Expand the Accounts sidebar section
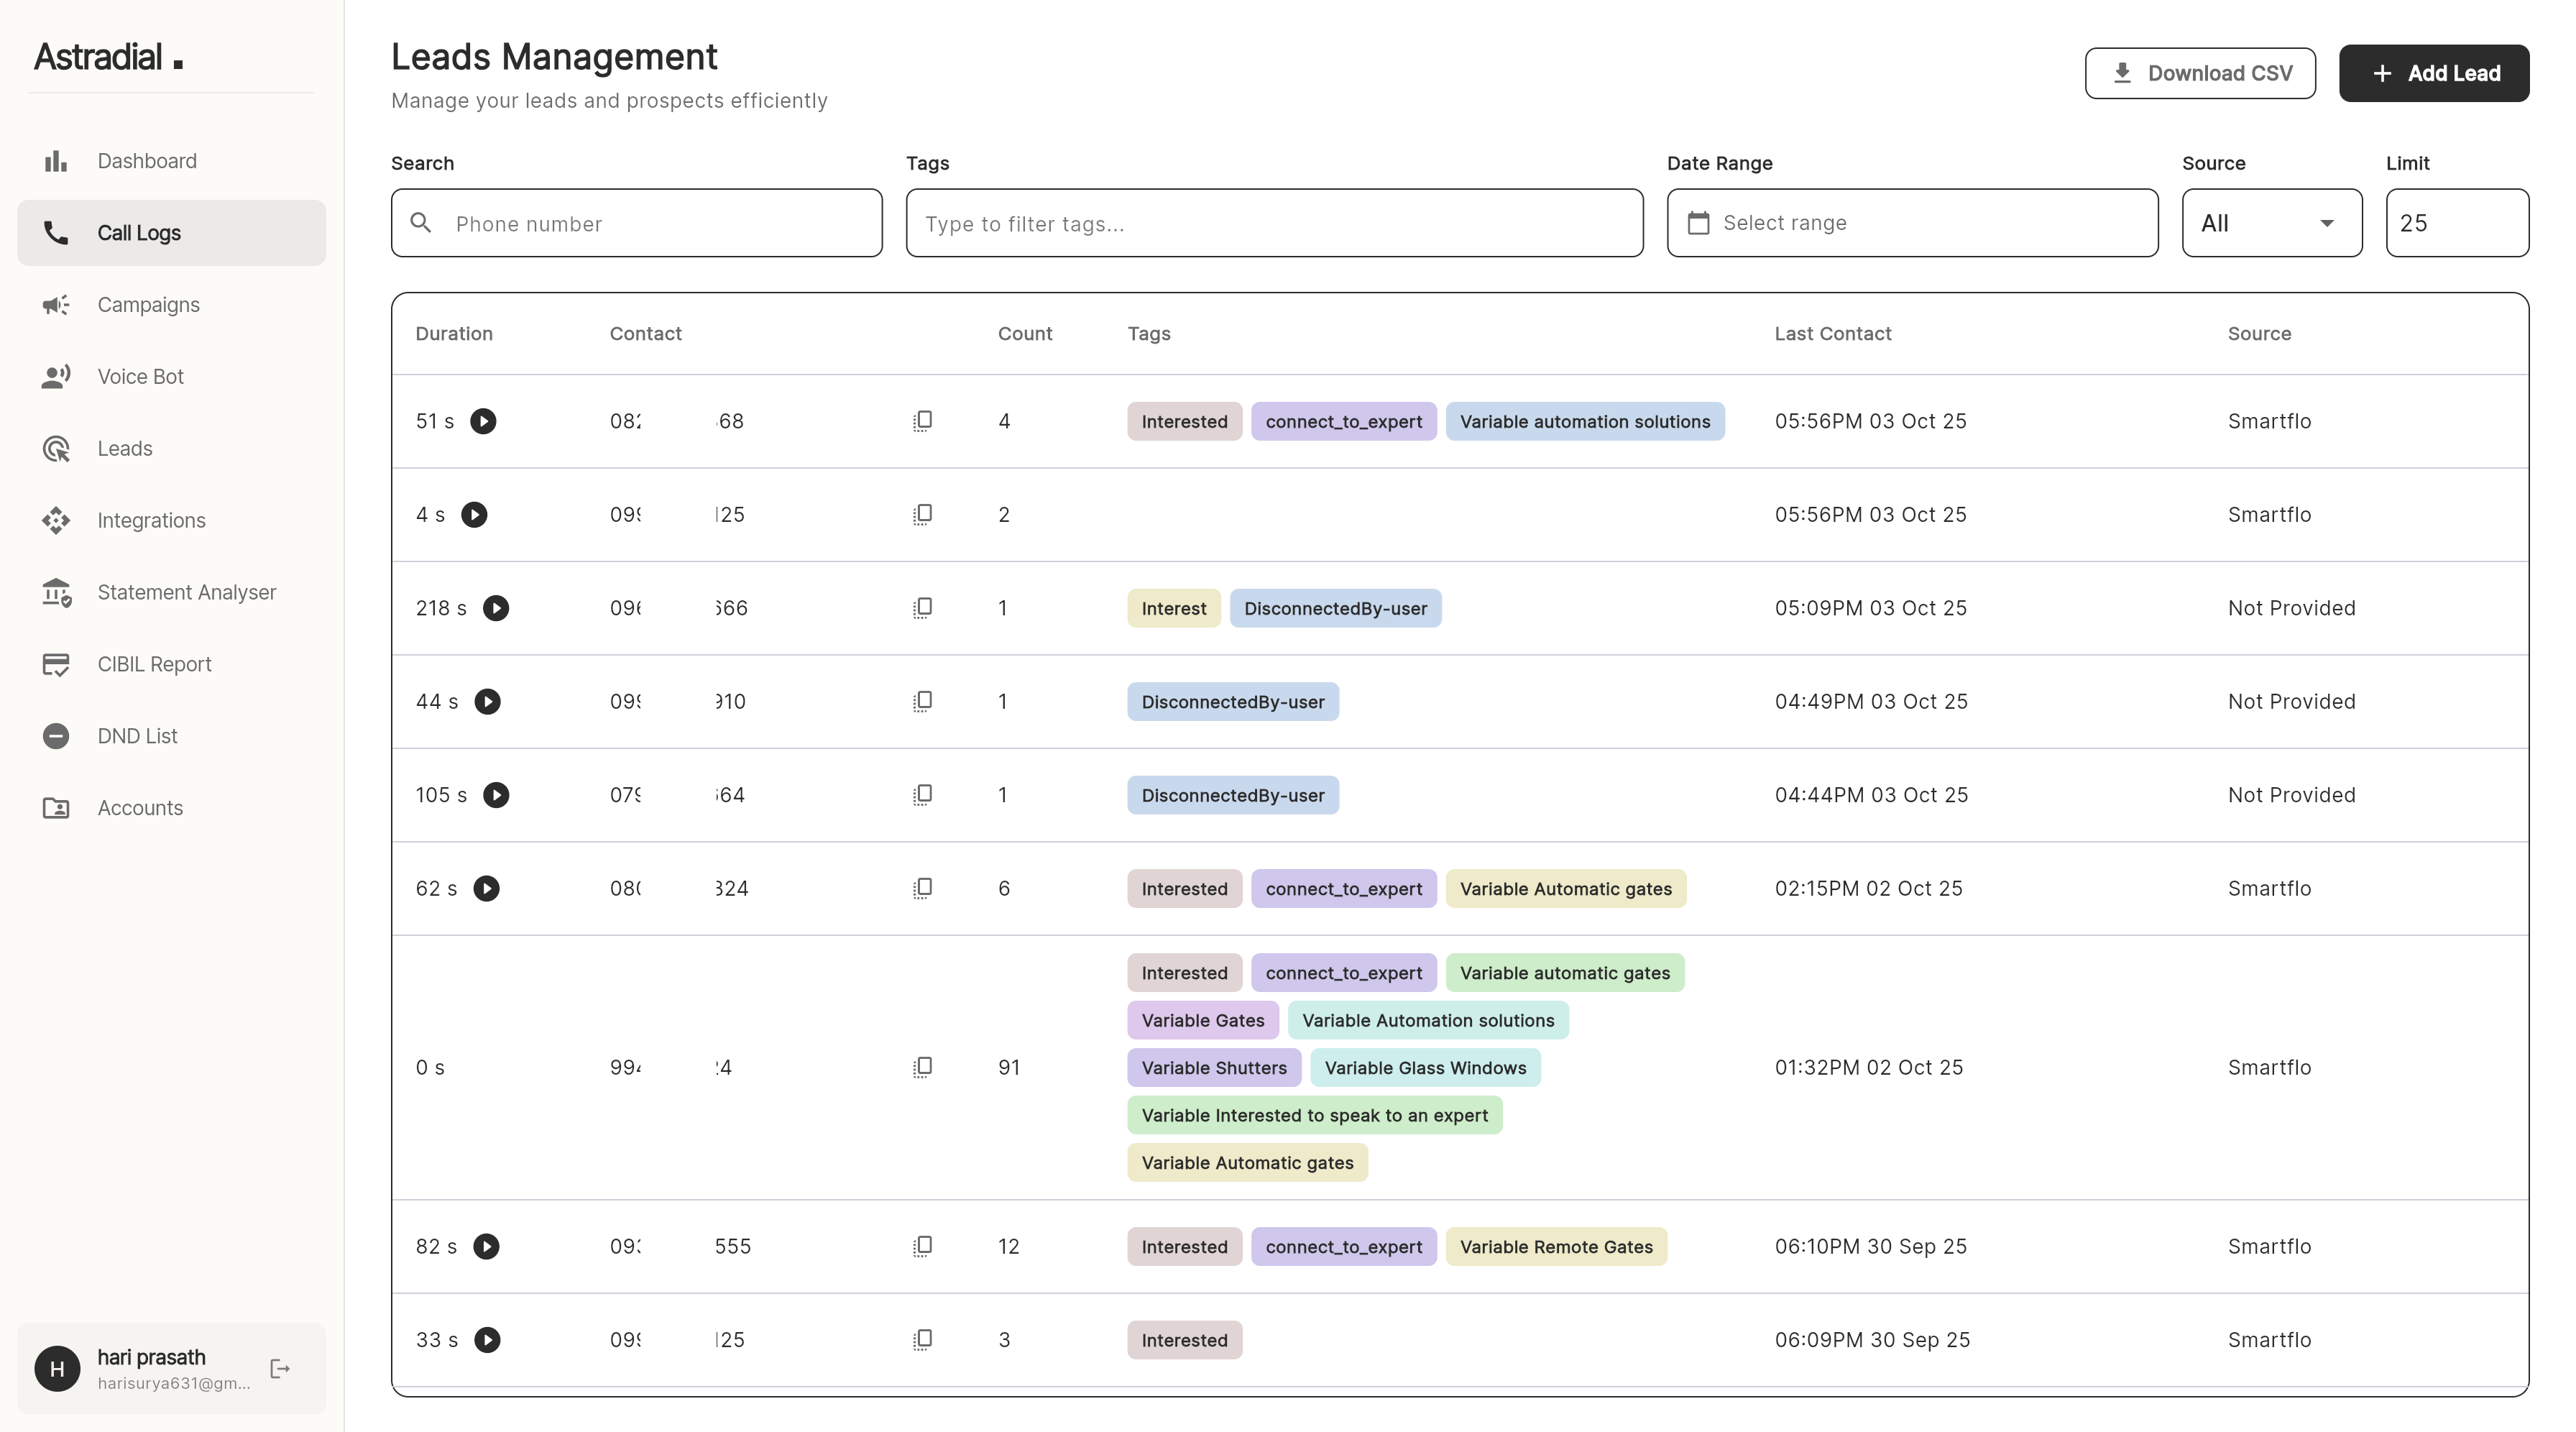 139,808
